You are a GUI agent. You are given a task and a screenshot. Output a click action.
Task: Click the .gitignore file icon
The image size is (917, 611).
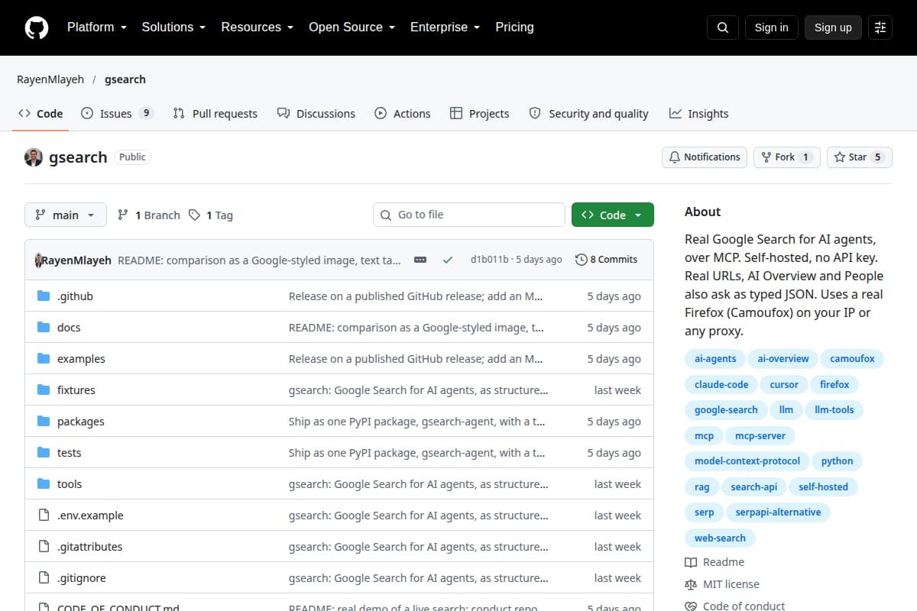44,578
